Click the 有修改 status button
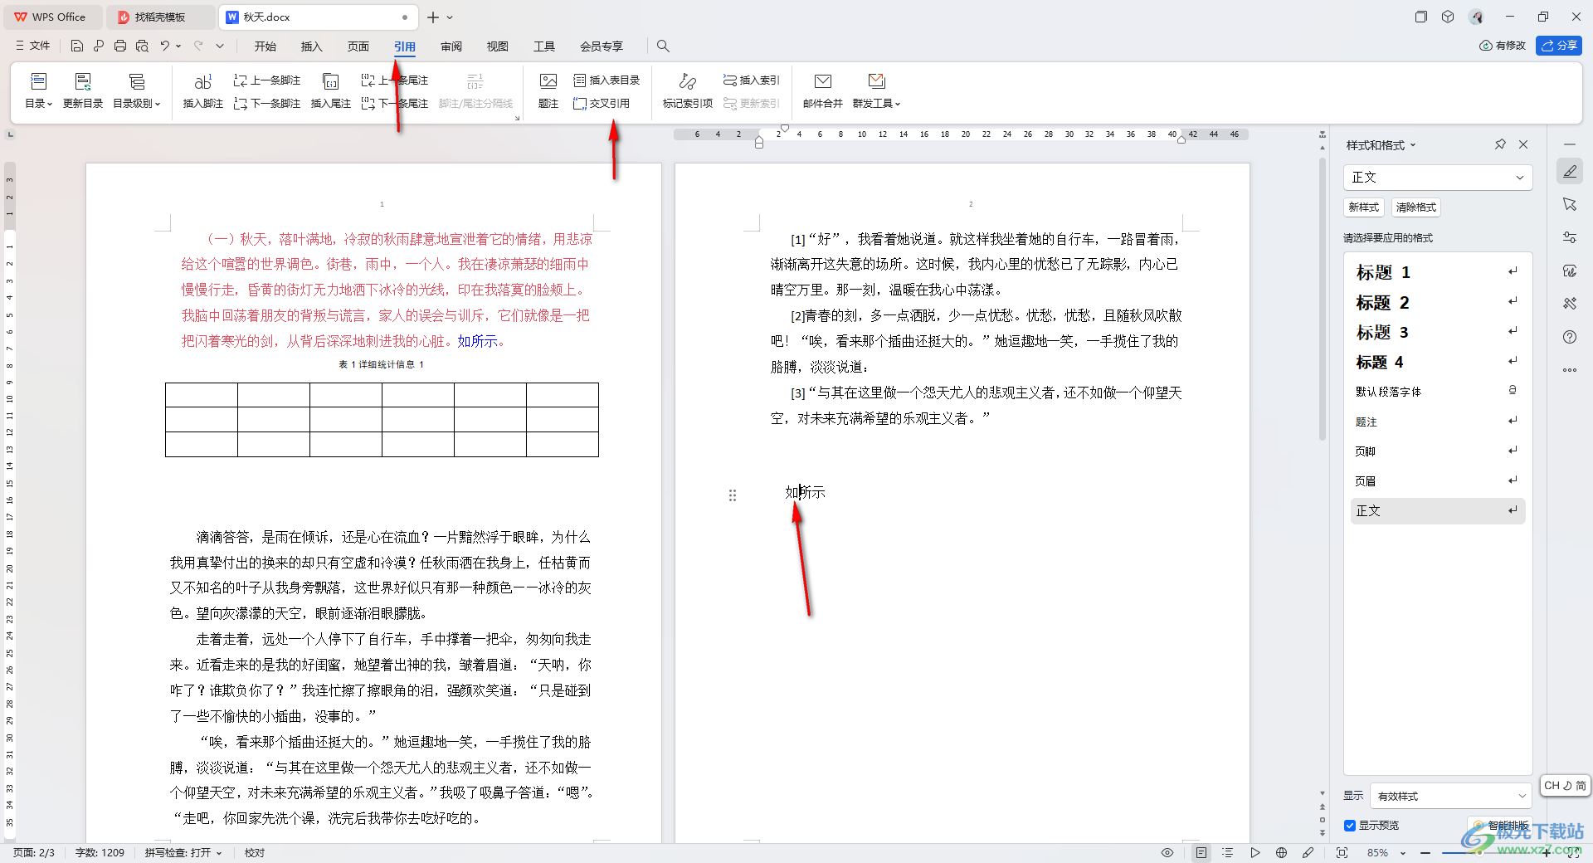This screenshot has height=863, width=1593. pos(1503,46)
